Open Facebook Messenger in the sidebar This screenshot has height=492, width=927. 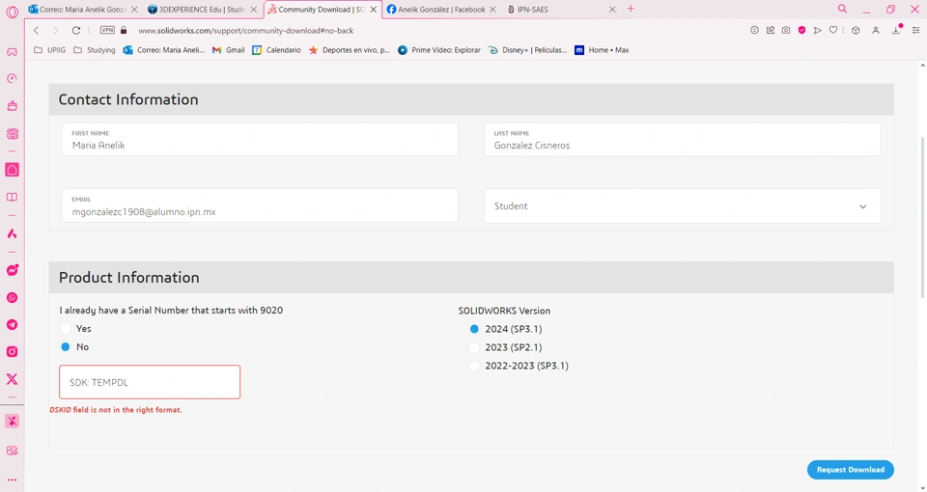click(x=12, y=270)
